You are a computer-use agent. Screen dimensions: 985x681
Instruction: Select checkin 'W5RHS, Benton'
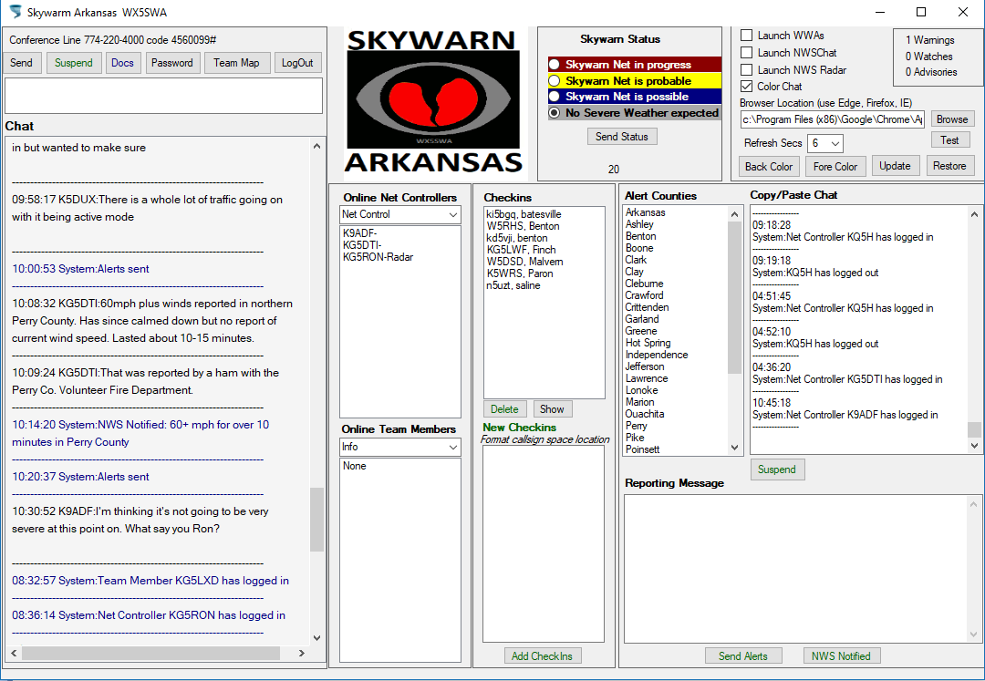point(523,226)
